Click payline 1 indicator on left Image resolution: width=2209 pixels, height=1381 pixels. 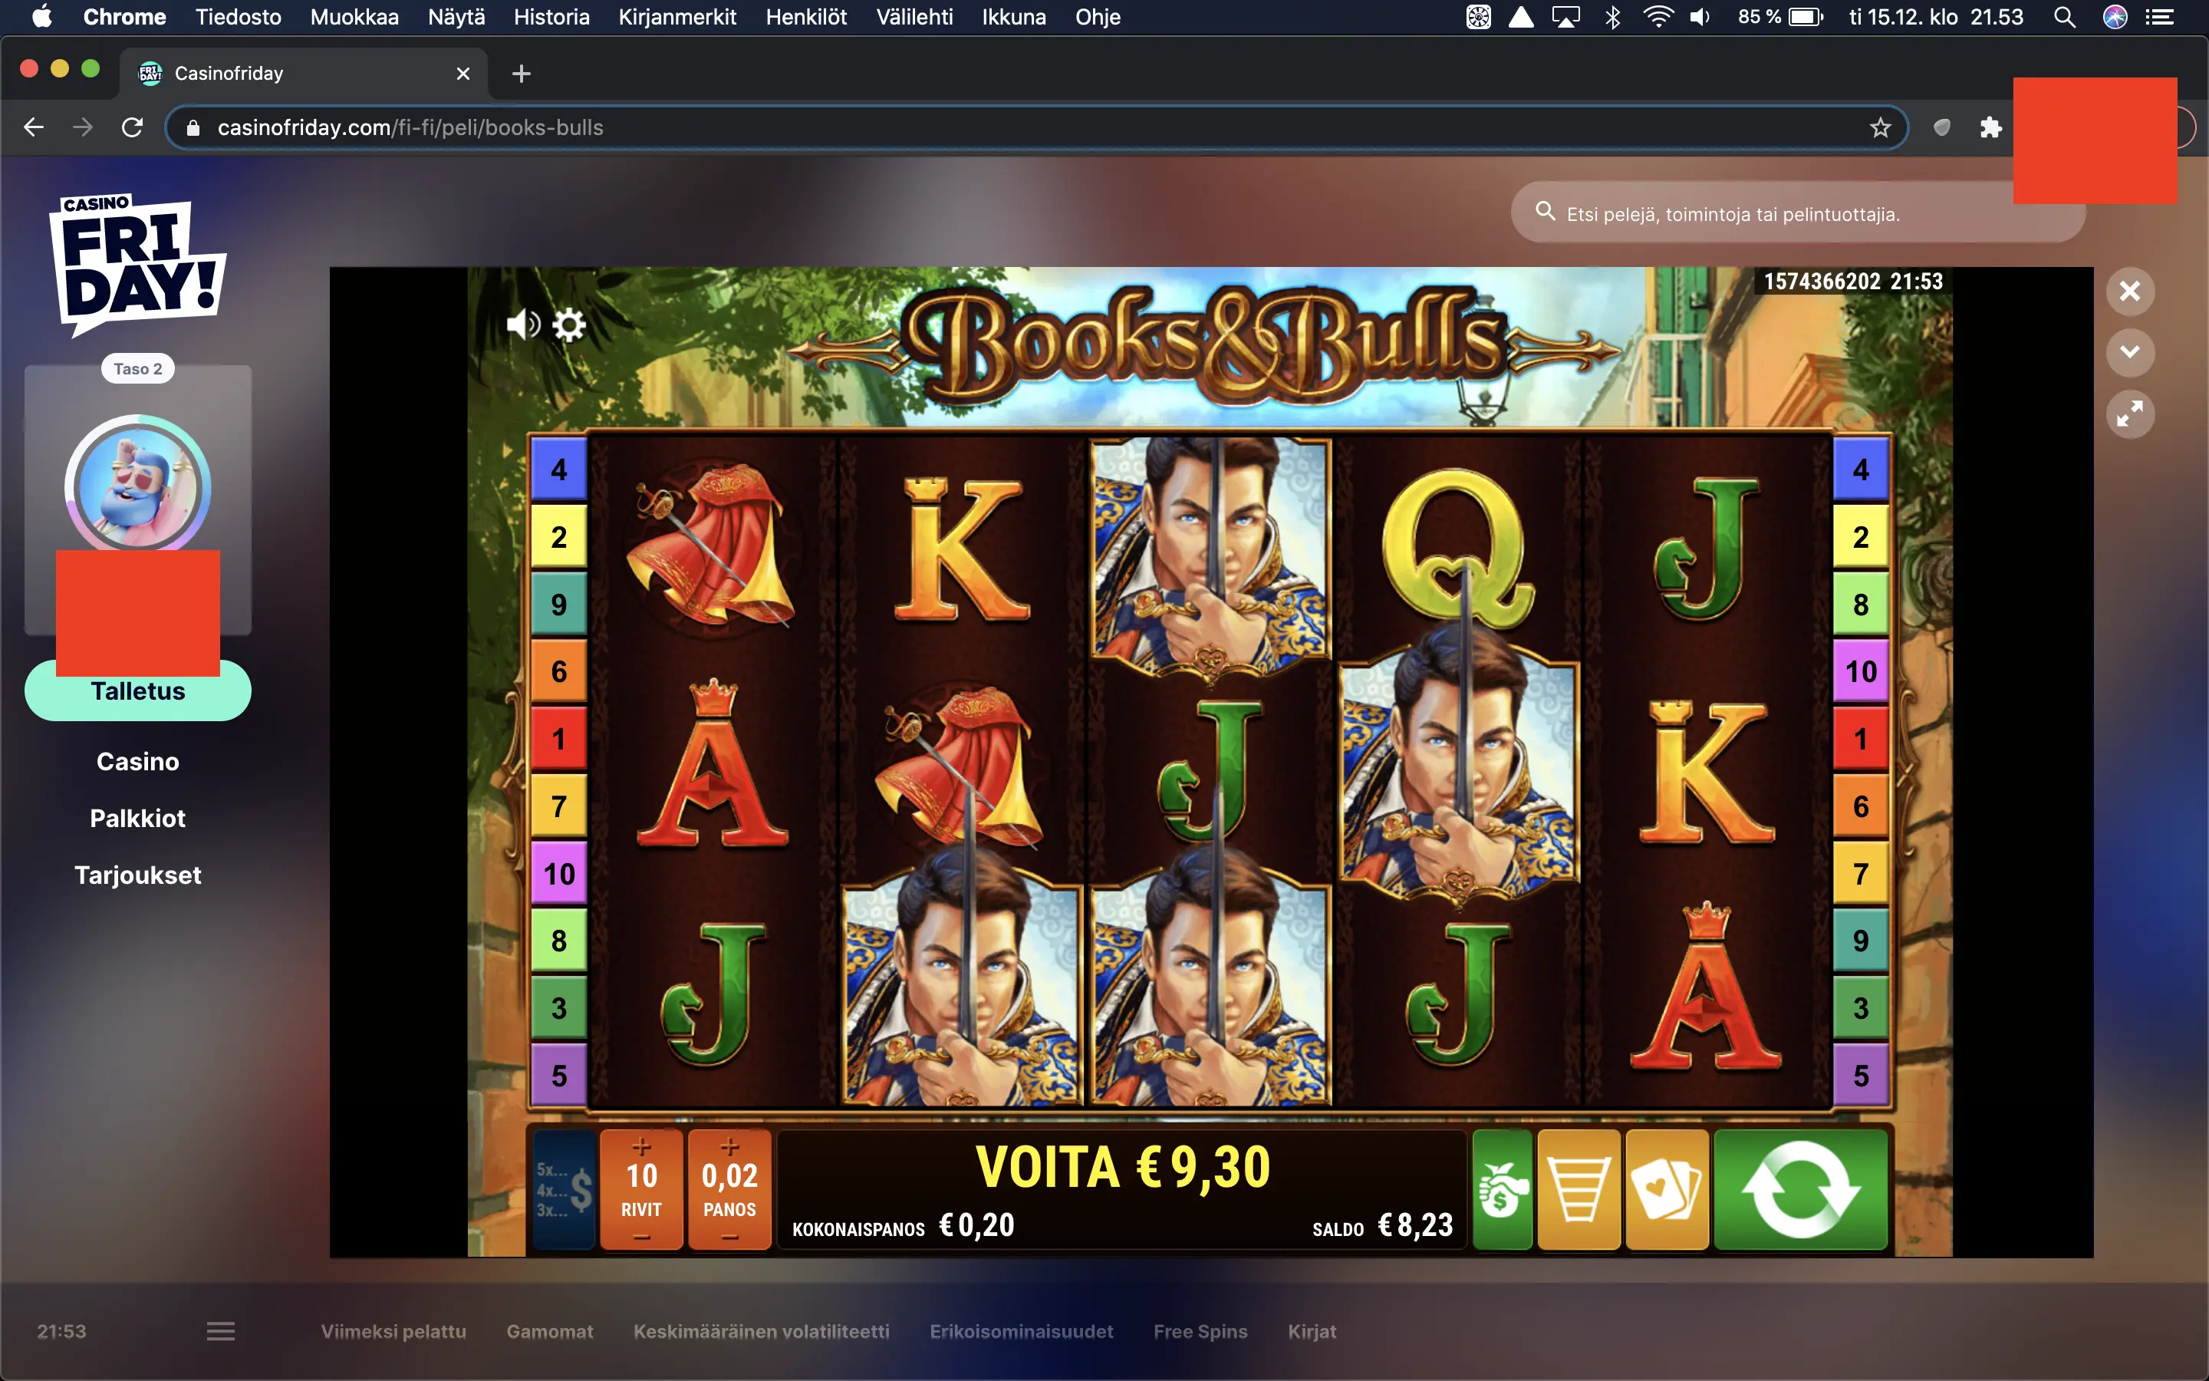click(558, 739)
